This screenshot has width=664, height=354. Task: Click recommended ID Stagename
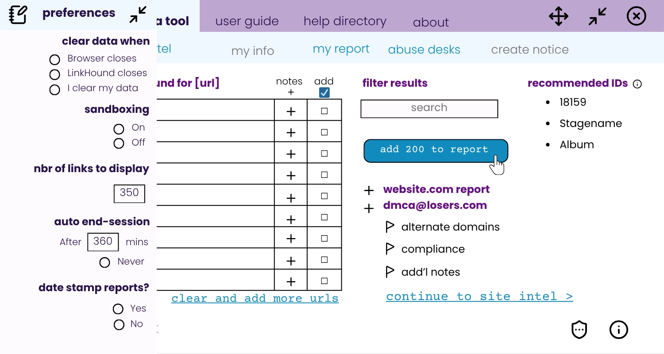tap(591, 123)
